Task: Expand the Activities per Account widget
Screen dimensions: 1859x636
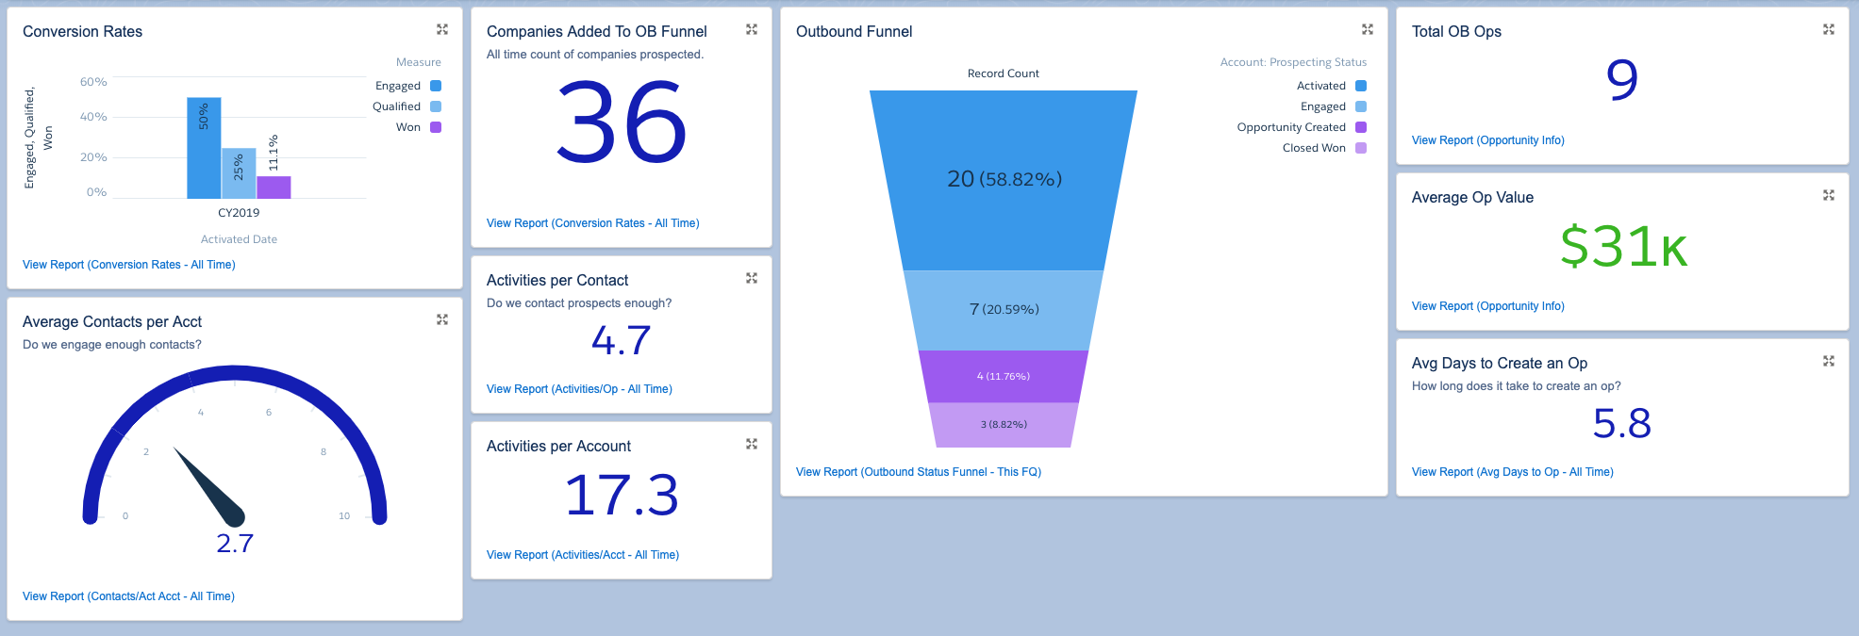Action: click(x=751, y=445)
